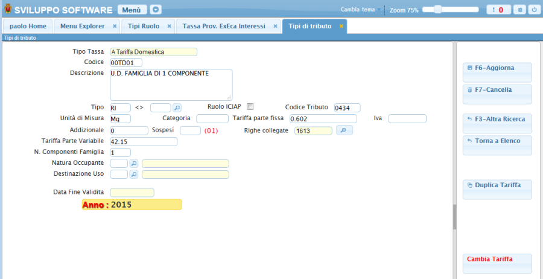Click the round arrow dropdown beside Menù
This screenshot has width=543, height=279.
[x=156, y=10]
